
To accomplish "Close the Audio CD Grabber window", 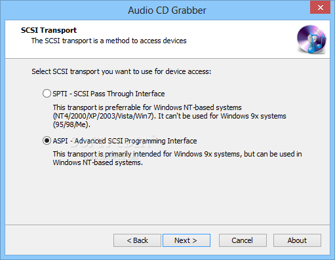I will tap(320, 7).
